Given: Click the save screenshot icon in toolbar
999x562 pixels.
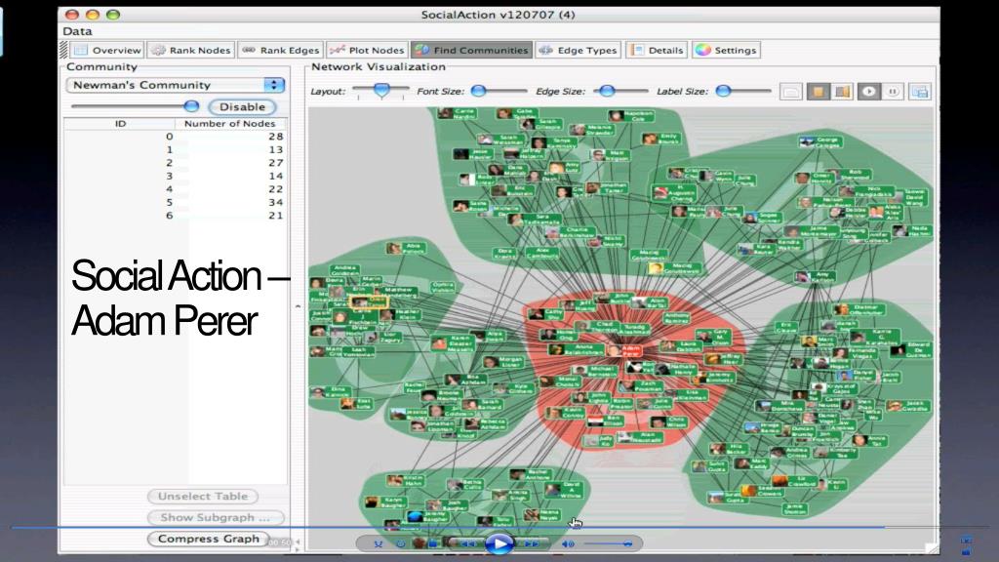Looking at the screenshot, I should pyautogui.click(x=920, y=92).
